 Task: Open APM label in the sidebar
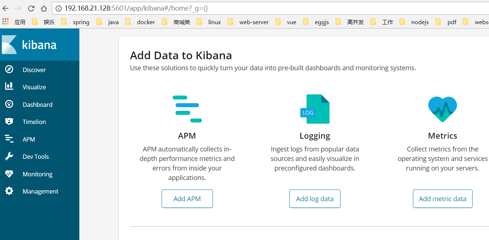(x=29, y=139)
